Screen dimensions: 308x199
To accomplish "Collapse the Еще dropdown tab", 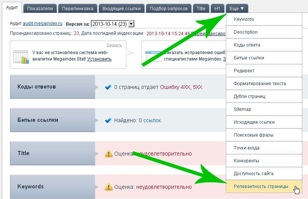I will click(x=237, y=9).
